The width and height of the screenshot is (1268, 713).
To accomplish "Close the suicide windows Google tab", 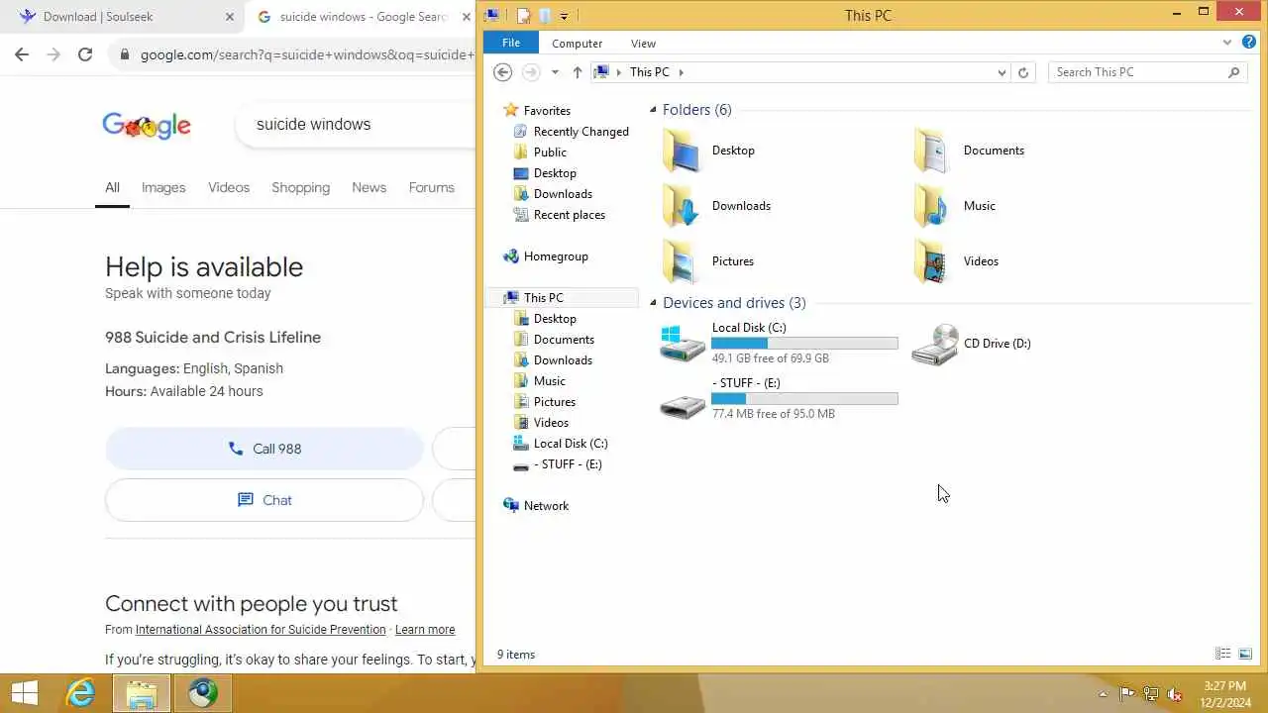I will 466,17.
